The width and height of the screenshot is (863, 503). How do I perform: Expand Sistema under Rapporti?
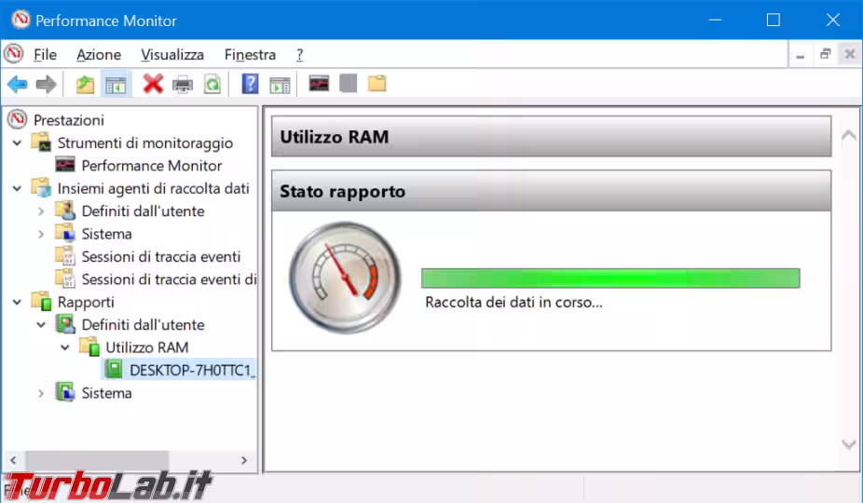(x=41, y=393)
